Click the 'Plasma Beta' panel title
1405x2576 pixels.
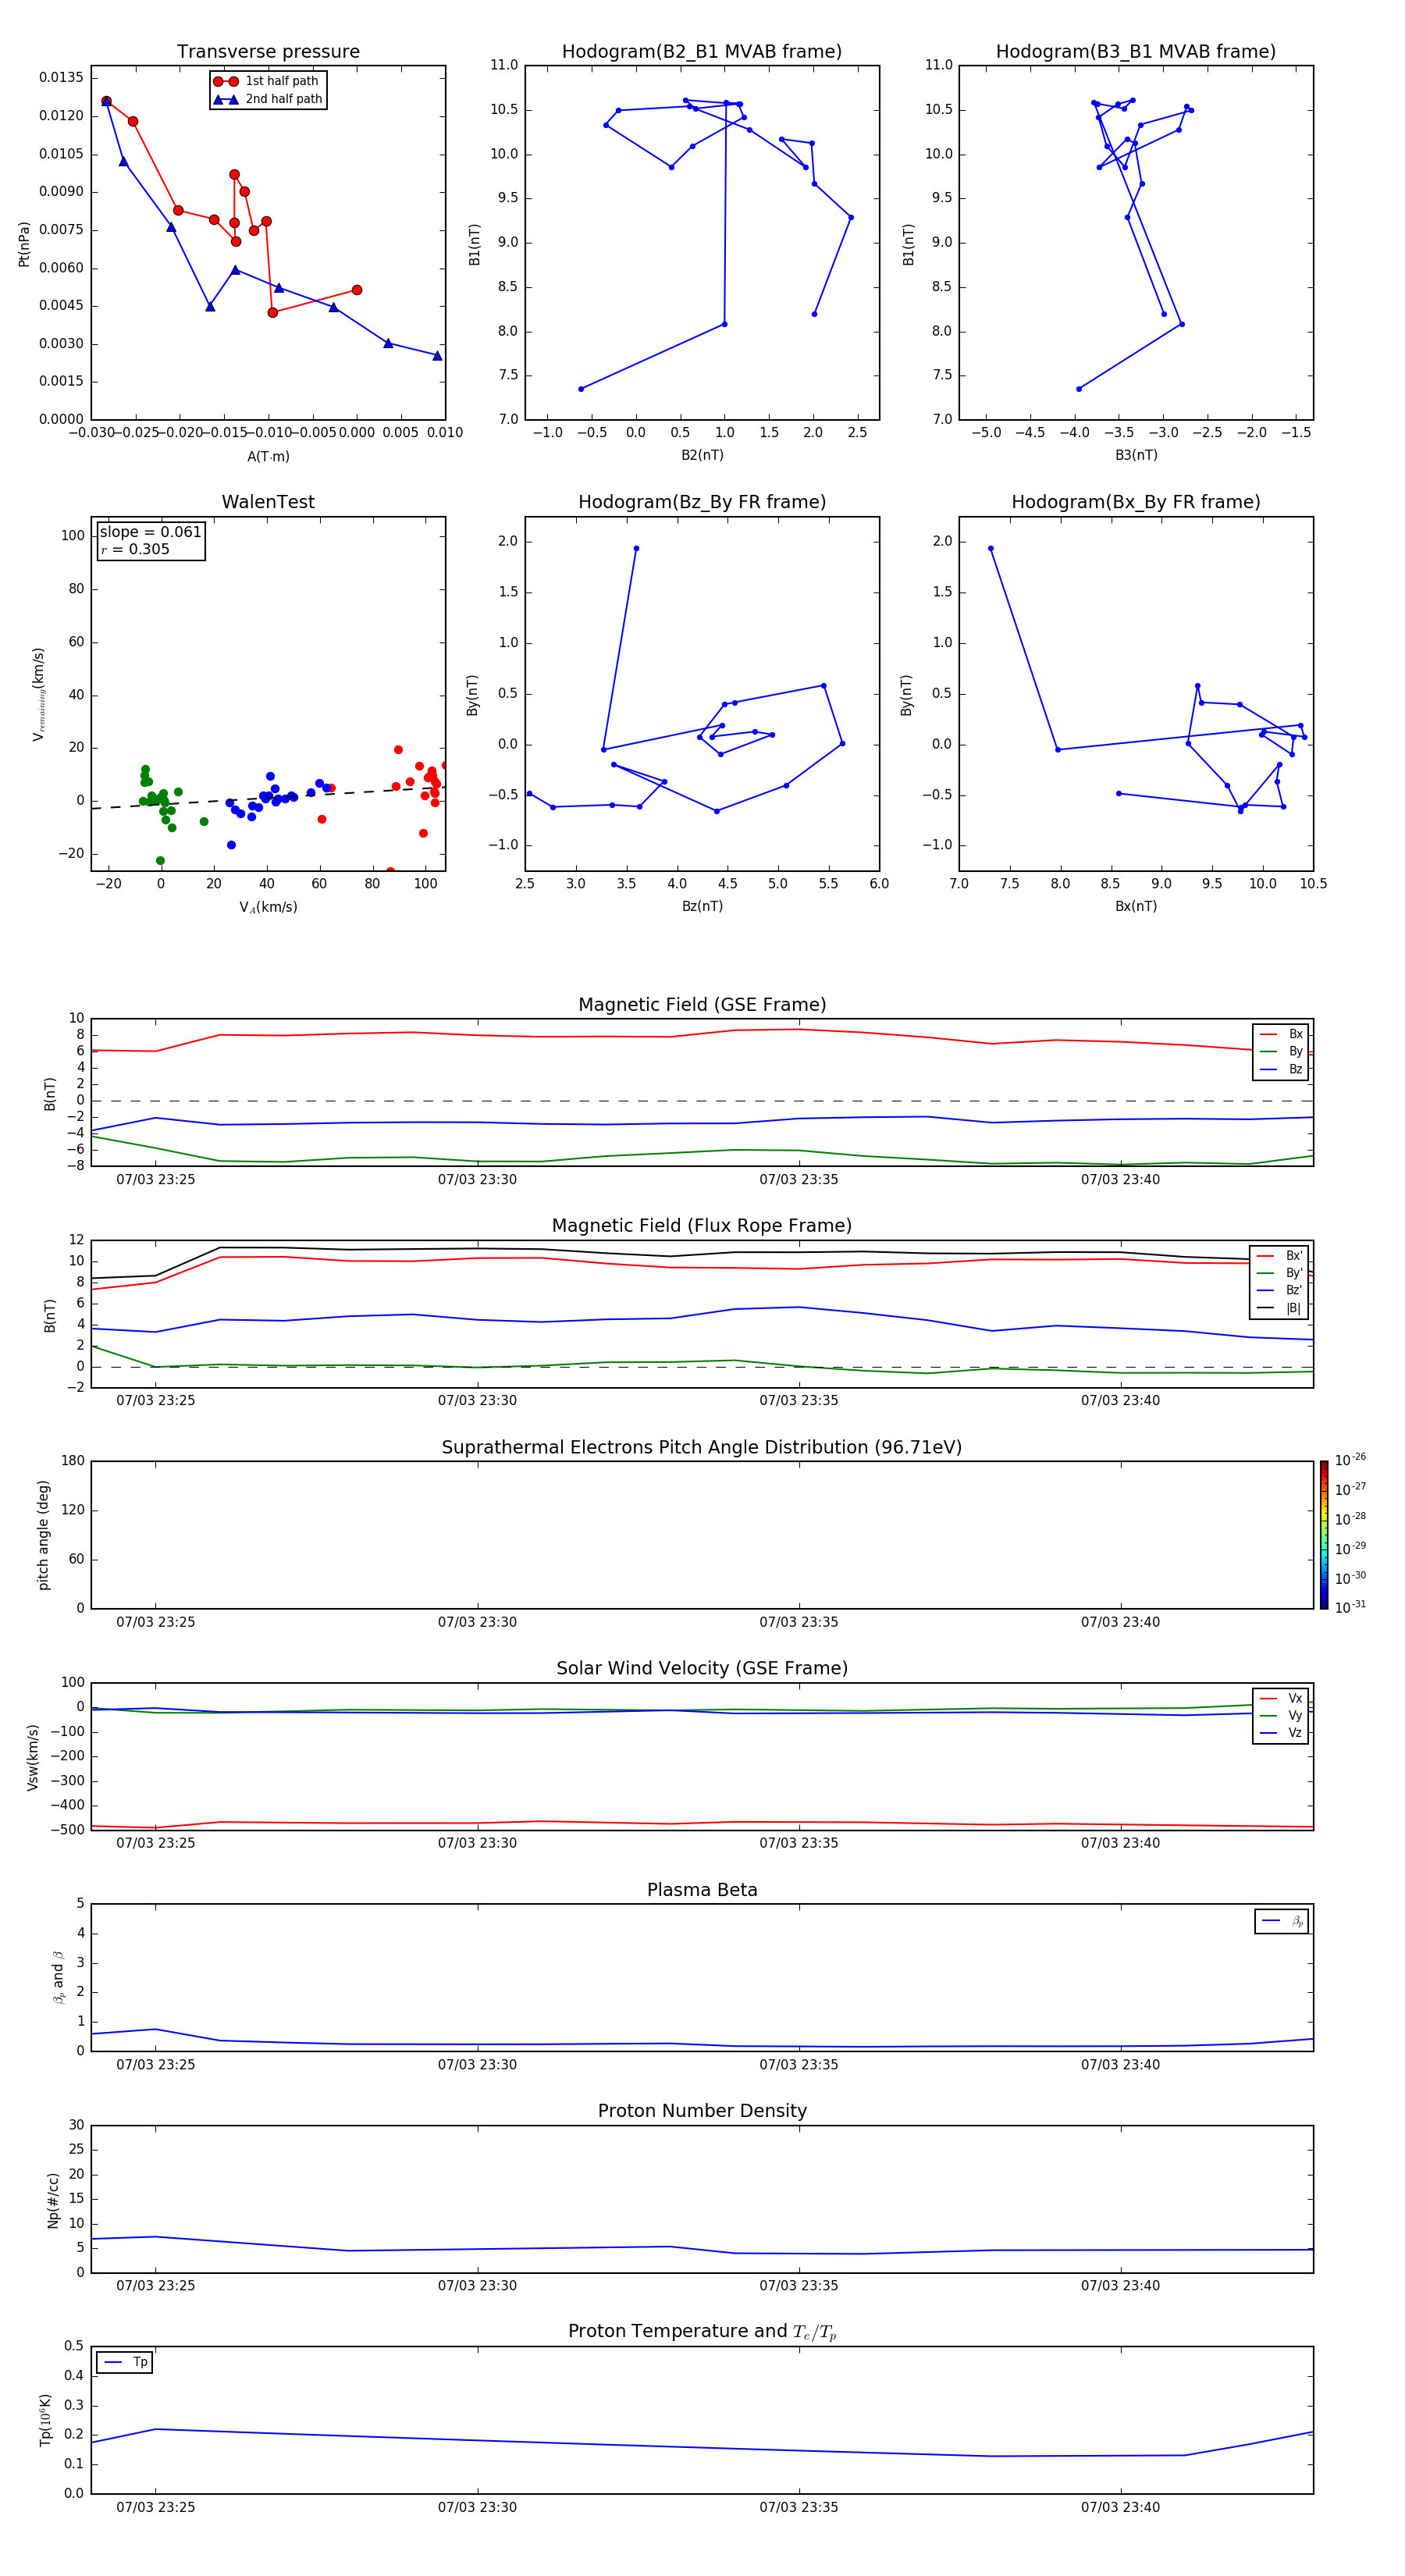[702, 1891]
